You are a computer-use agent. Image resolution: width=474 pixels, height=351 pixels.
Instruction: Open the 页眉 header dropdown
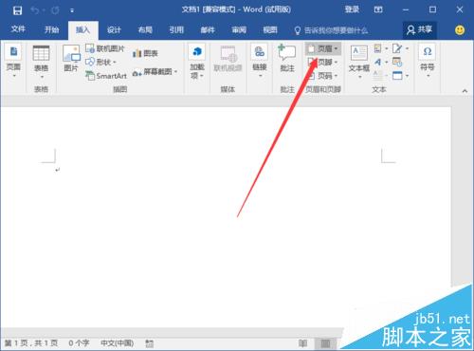(323, 48)
